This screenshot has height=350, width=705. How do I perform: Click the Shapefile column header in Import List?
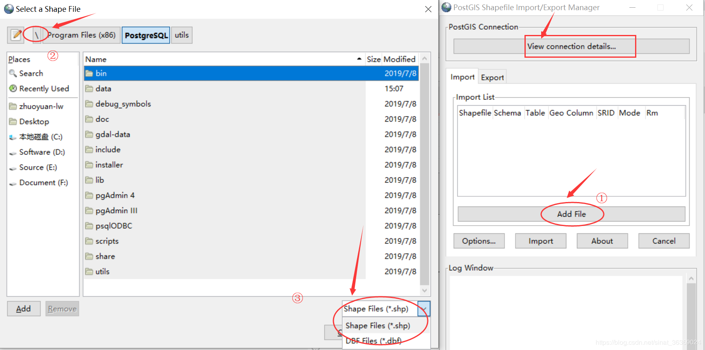[x=475, y=113]
